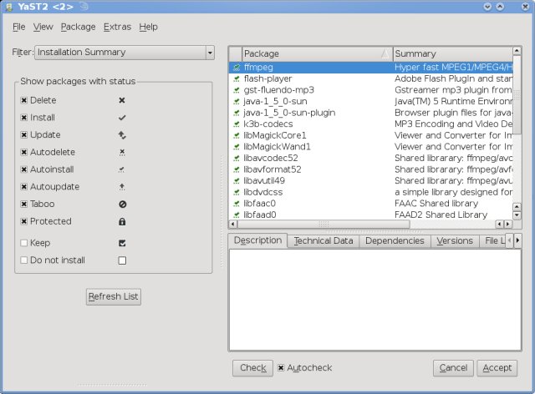This screenshot has width=535, height=394.
Task: Click status icon beside libdvdcss
Action: coord(236,193)
